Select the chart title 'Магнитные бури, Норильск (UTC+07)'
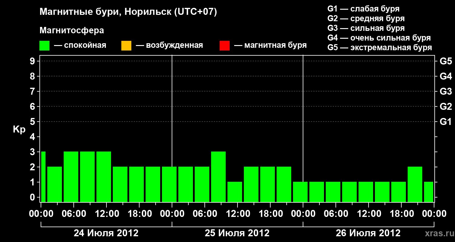455x242 pixels. [x=128, y=12]
